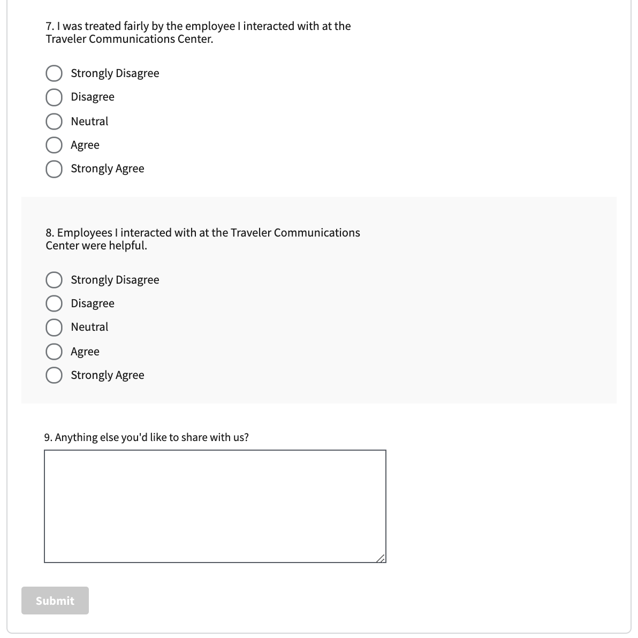Click the 'Disagree' label text in question 7

(93, 97)
